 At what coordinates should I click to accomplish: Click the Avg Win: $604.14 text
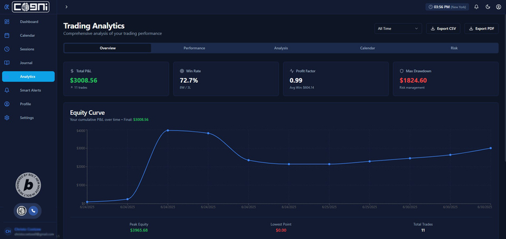point(302,87)
